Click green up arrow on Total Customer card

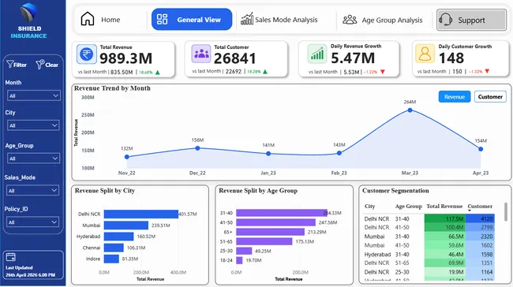265,72
